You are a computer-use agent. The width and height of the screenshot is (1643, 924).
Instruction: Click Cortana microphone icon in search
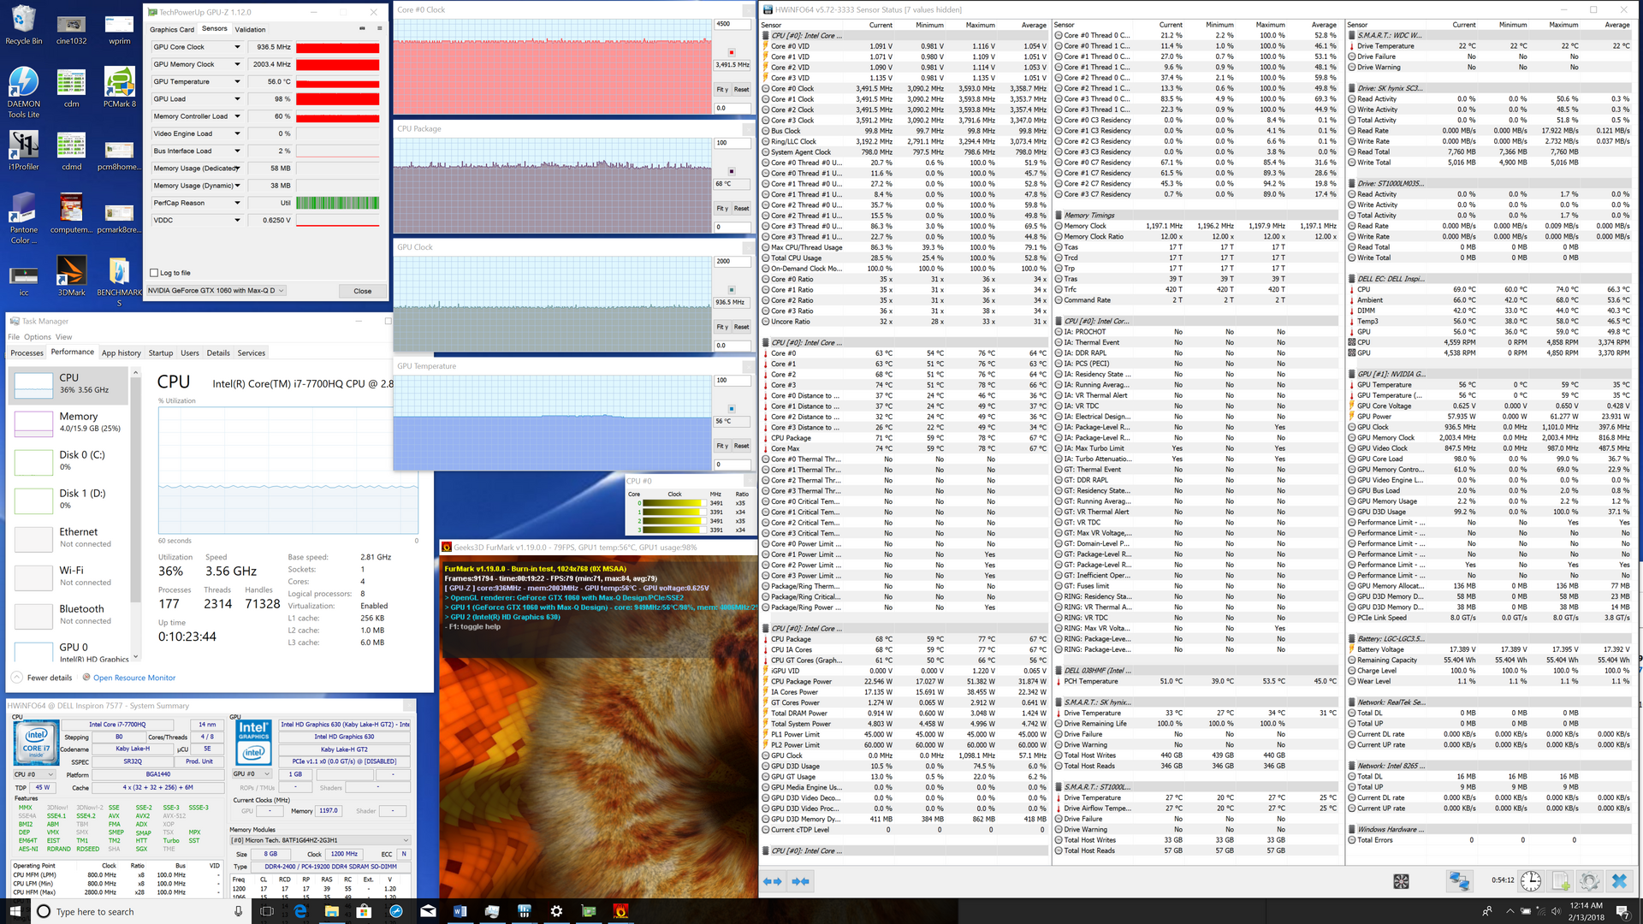[x=239, y=911]
